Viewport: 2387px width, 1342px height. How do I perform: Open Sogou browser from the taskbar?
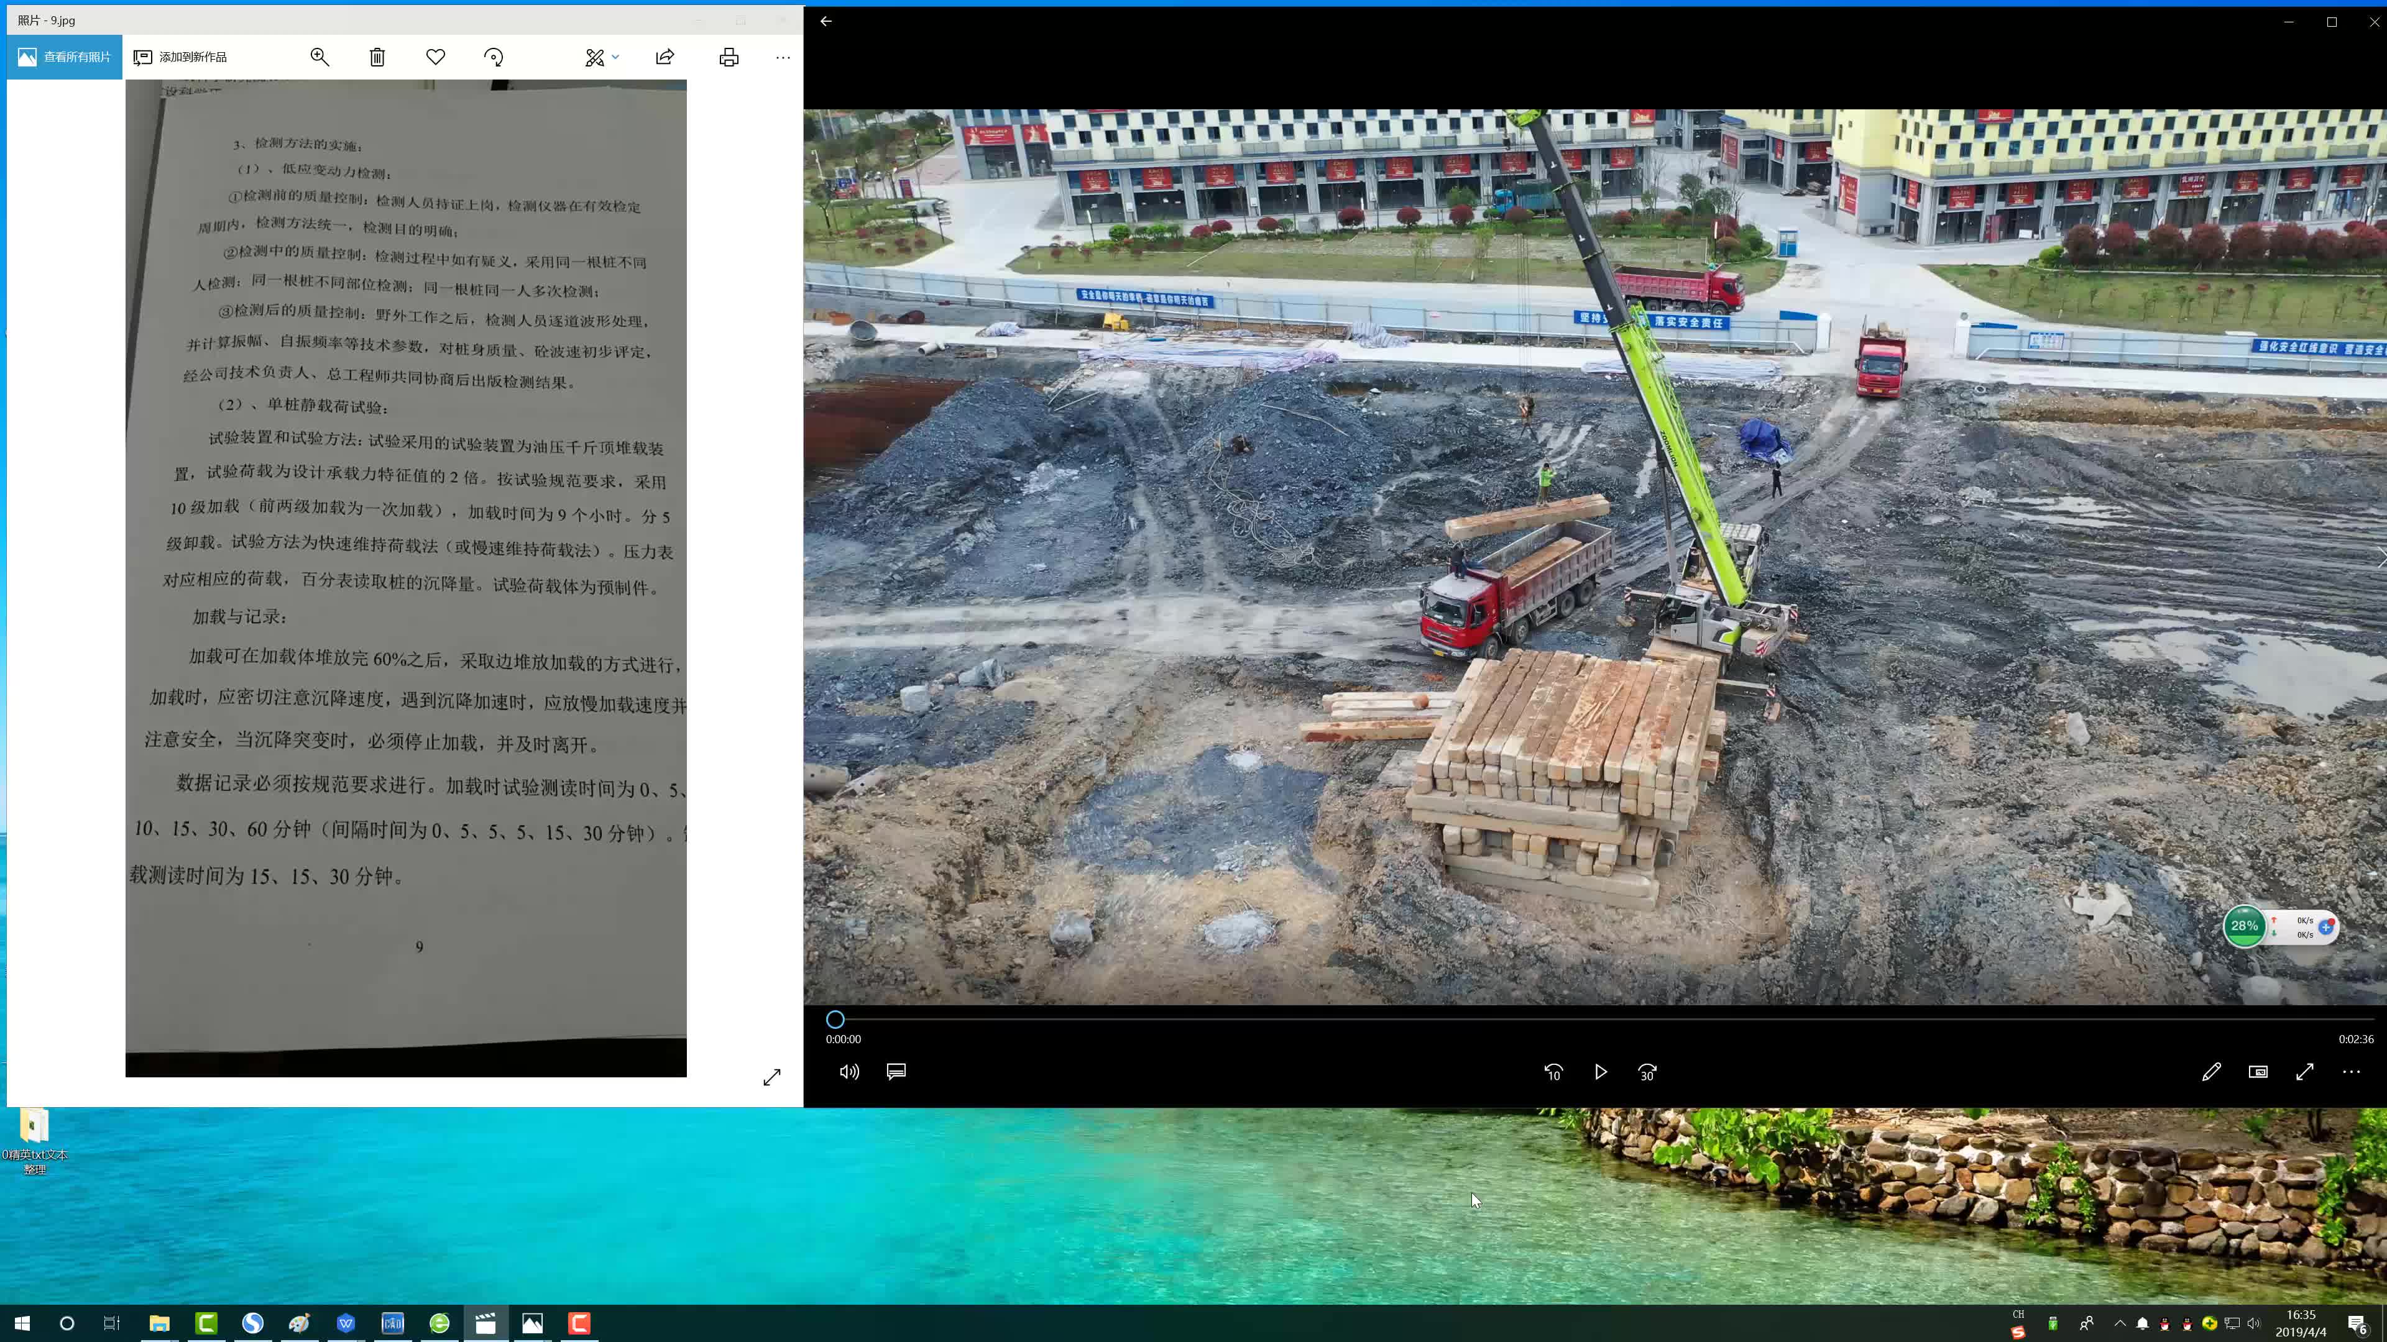253,1323
